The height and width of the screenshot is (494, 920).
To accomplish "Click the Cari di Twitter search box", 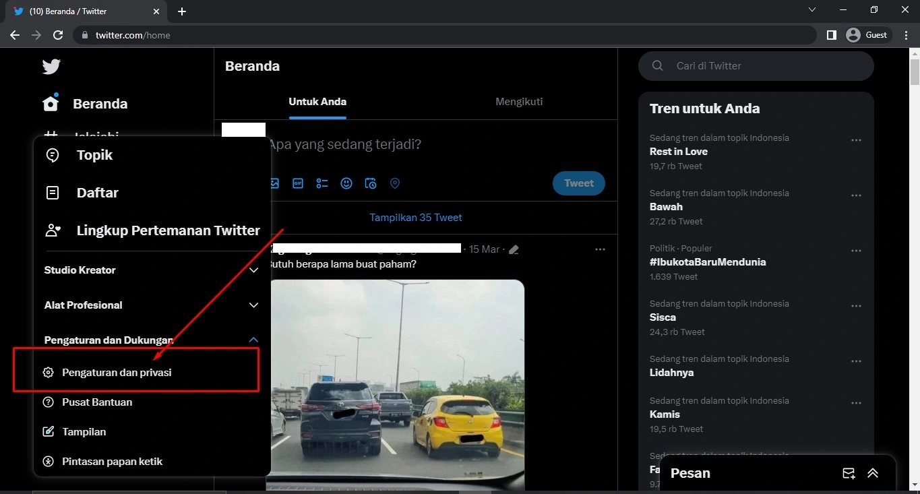I will coord(756,66).
